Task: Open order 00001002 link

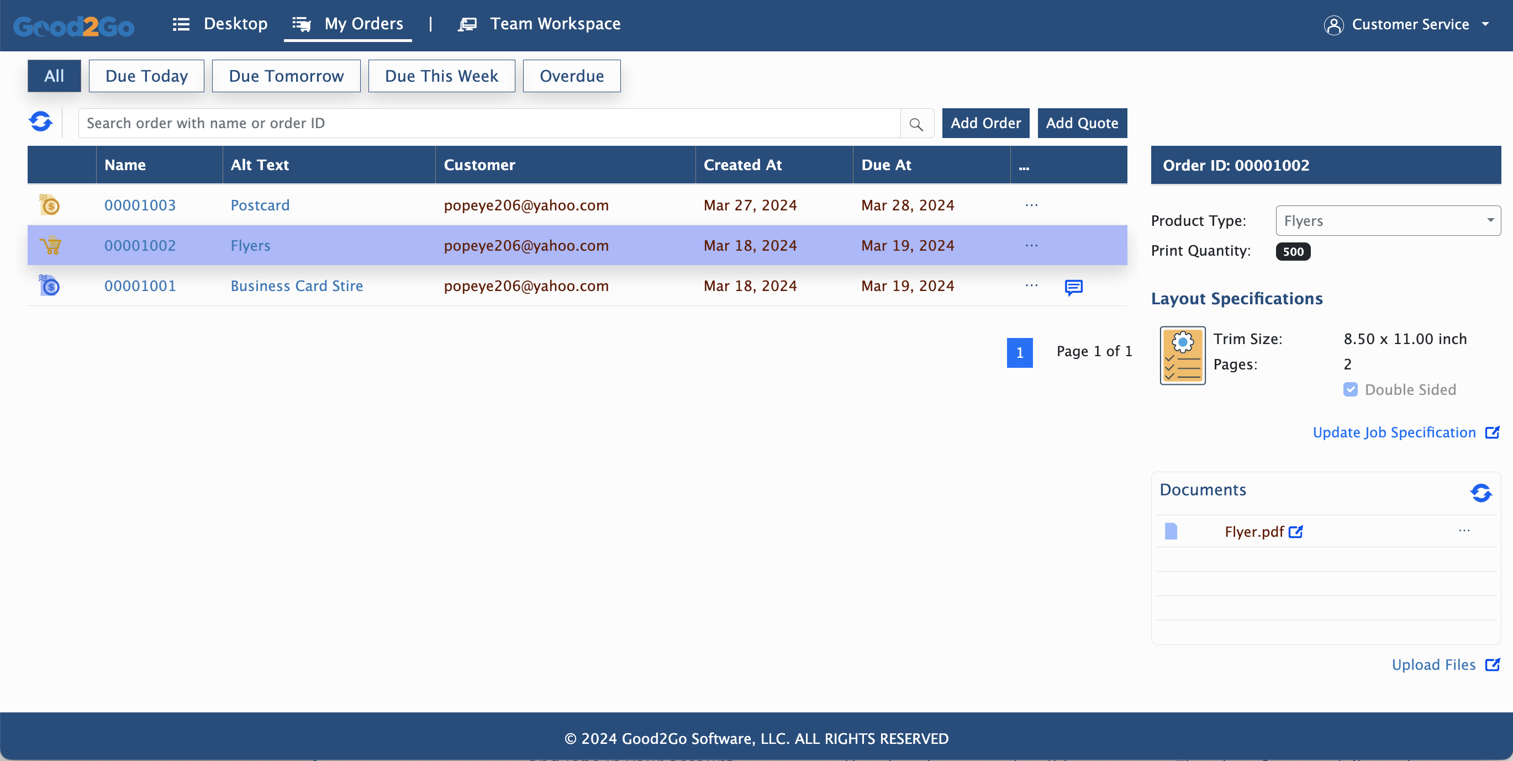Action: point(140,245)
